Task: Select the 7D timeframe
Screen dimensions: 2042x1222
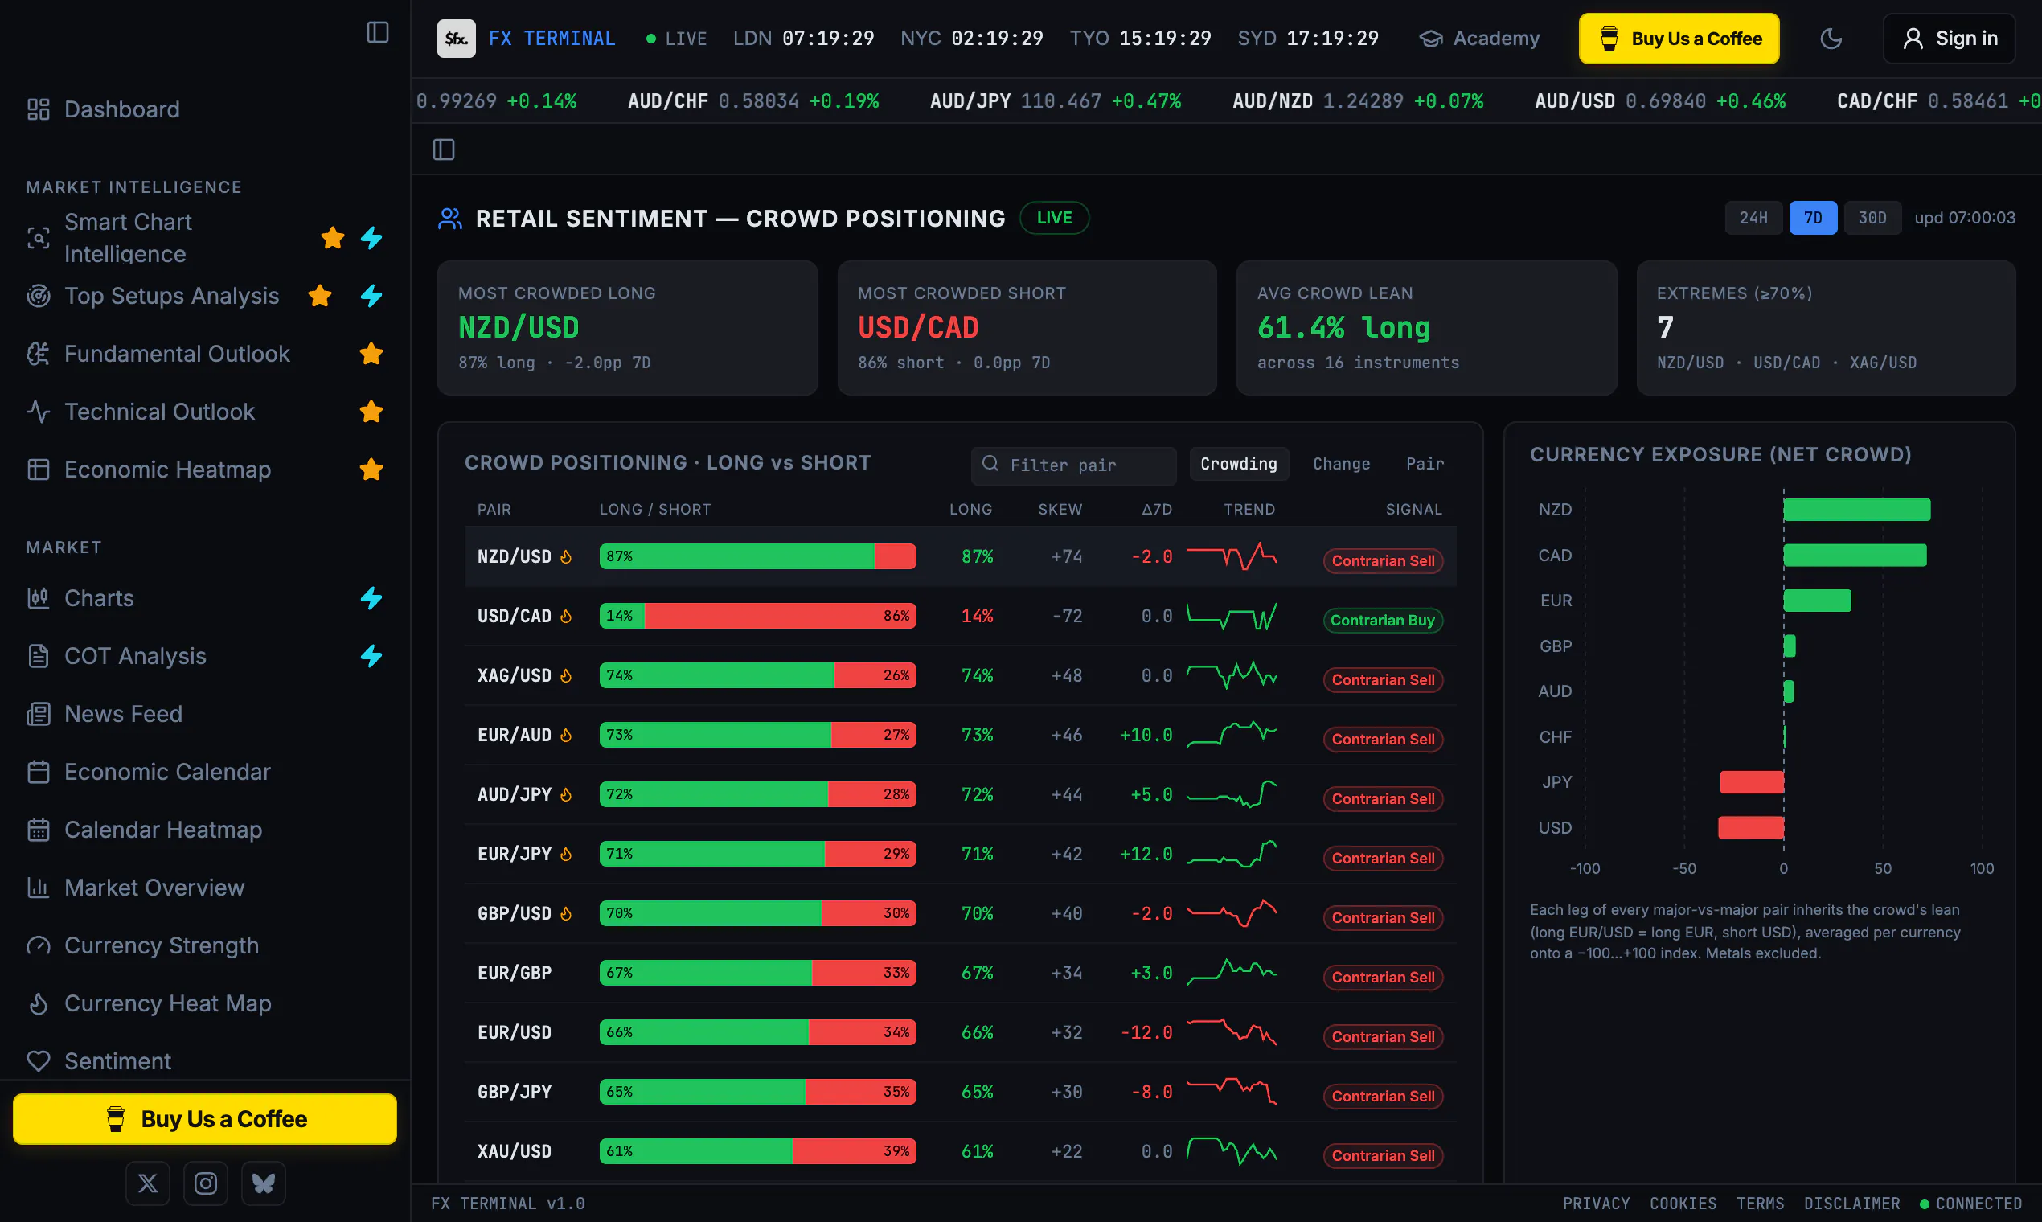Action: coord(1812,217)
